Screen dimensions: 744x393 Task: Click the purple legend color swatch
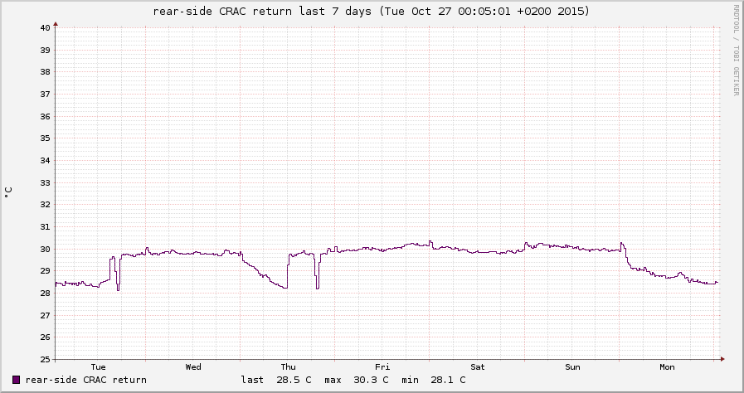tap(16, 380)
